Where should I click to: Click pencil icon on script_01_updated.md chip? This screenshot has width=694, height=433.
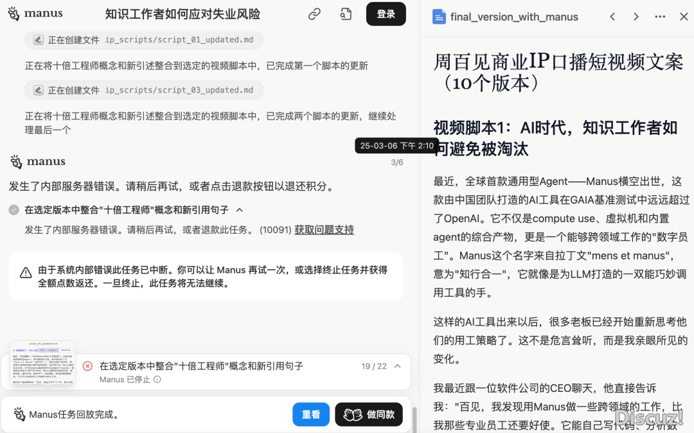38,40
